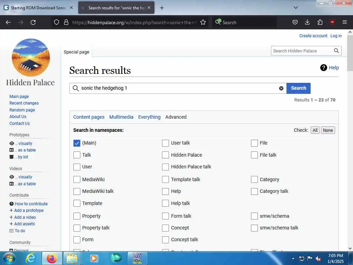
Task: Go back with the browser back arrow
Action: [8, 22]
